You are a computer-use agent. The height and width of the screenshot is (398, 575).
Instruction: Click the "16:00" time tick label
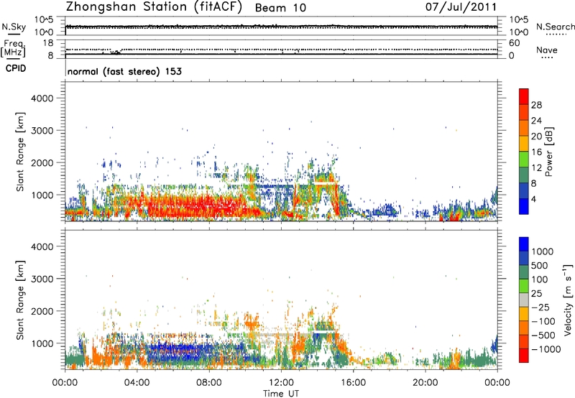[353, 383]
